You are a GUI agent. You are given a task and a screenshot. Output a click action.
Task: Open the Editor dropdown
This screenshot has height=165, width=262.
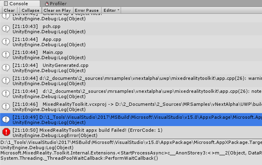[111, 11]
